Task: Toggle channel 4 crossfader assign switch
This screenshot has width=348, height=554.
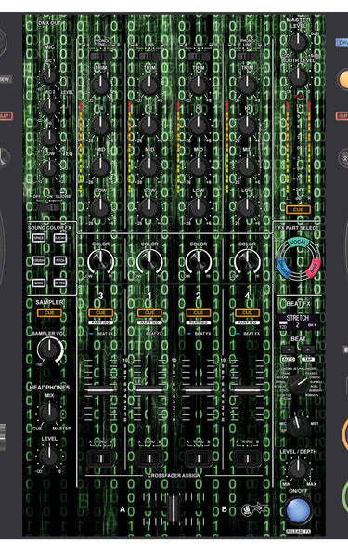Action: coord(247,458)
